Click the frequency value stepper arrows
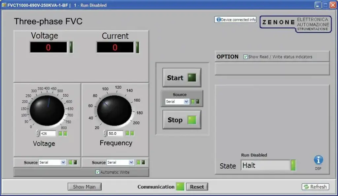 click(105, 133)
